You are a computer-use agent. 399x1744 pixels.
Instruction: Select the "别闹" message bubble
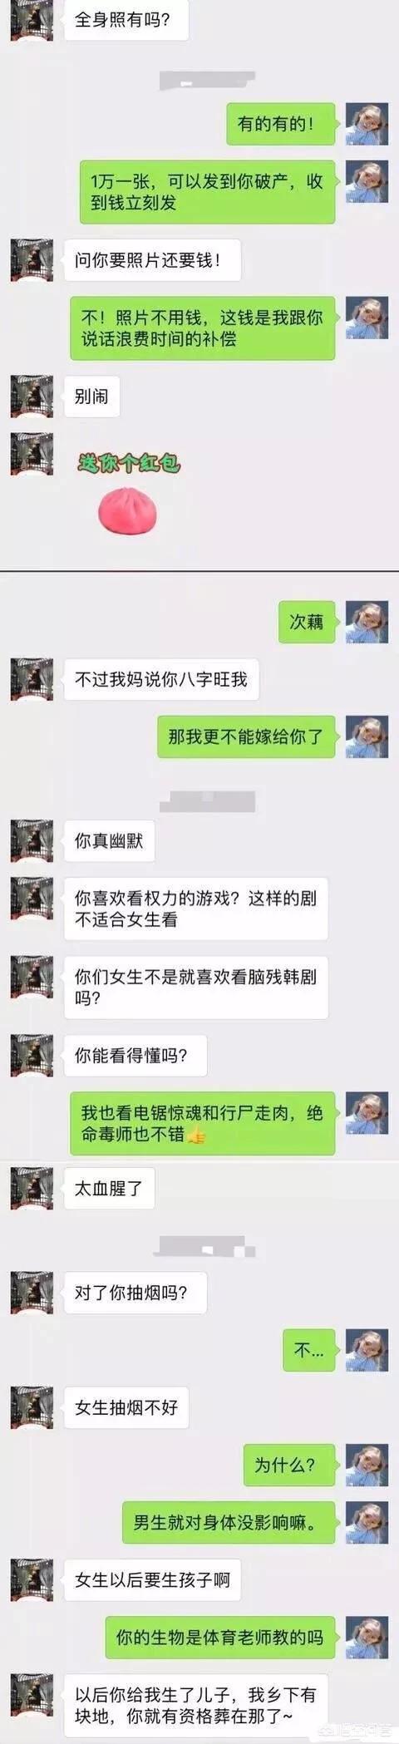(92, 397)
